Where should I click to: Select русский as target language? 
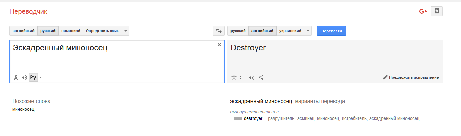point(238,31)
